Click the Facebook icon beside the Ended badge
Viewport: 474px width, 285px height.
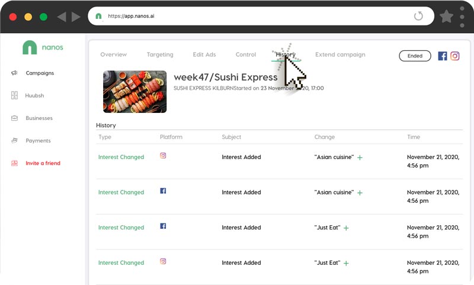click(442, 56)
